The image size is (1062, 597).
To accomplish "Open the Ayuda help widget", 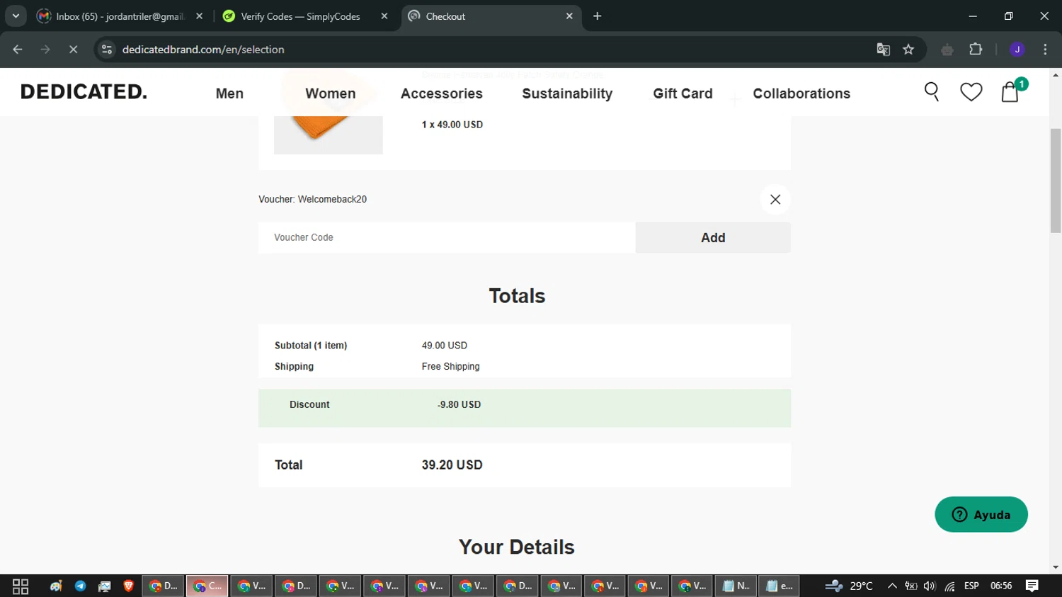I will (981, 515).
